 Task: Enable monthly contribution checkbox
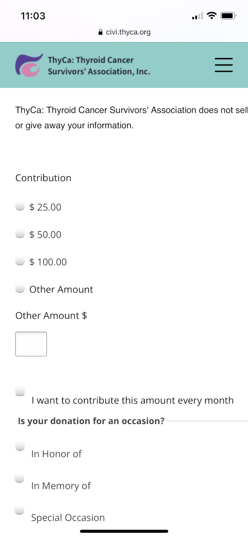20,391
